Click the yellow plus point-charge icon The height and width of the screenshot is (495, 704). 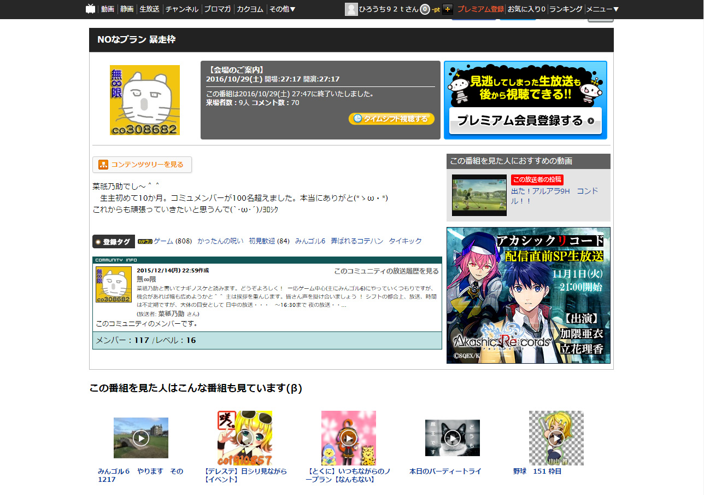tap(448, 9)
